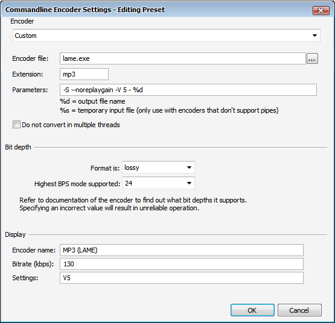Discard changes with the Cancel button
The height and width of the screenshot is (323, 335).
[x=299, y=310]
